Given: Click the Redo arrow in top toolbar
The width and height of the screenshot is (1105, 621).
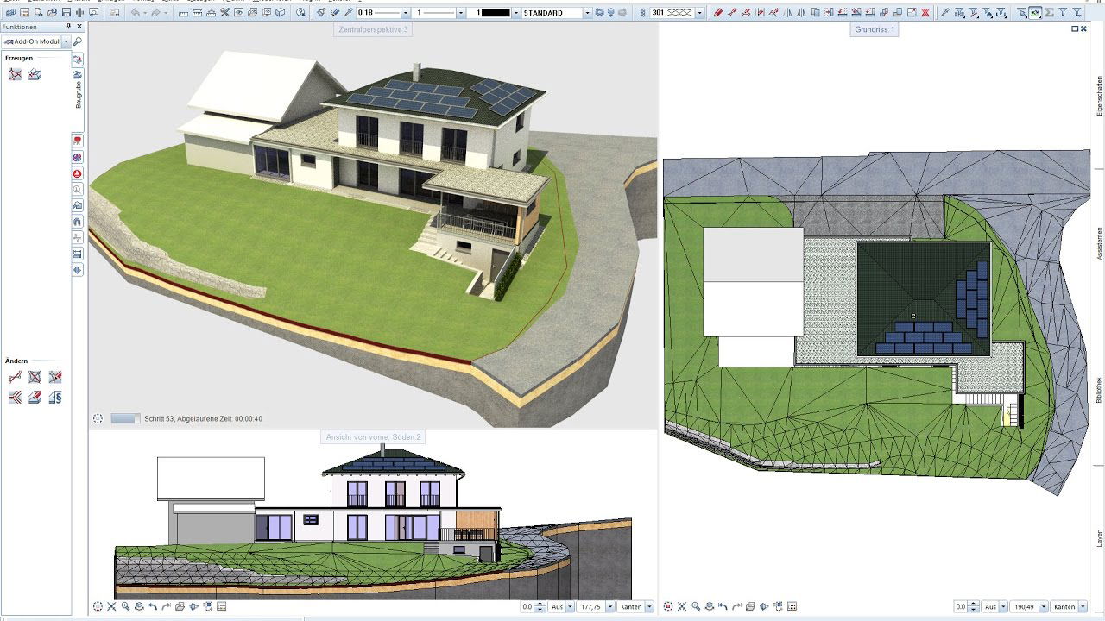Looking at the screenshot, I should (156, 13).
